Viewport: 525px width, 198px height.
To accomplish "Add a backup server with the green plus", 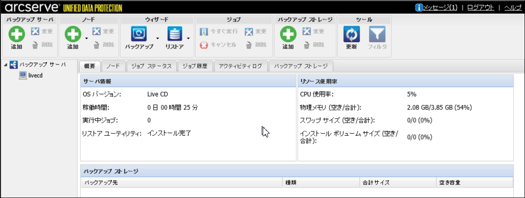I will 16,35.
